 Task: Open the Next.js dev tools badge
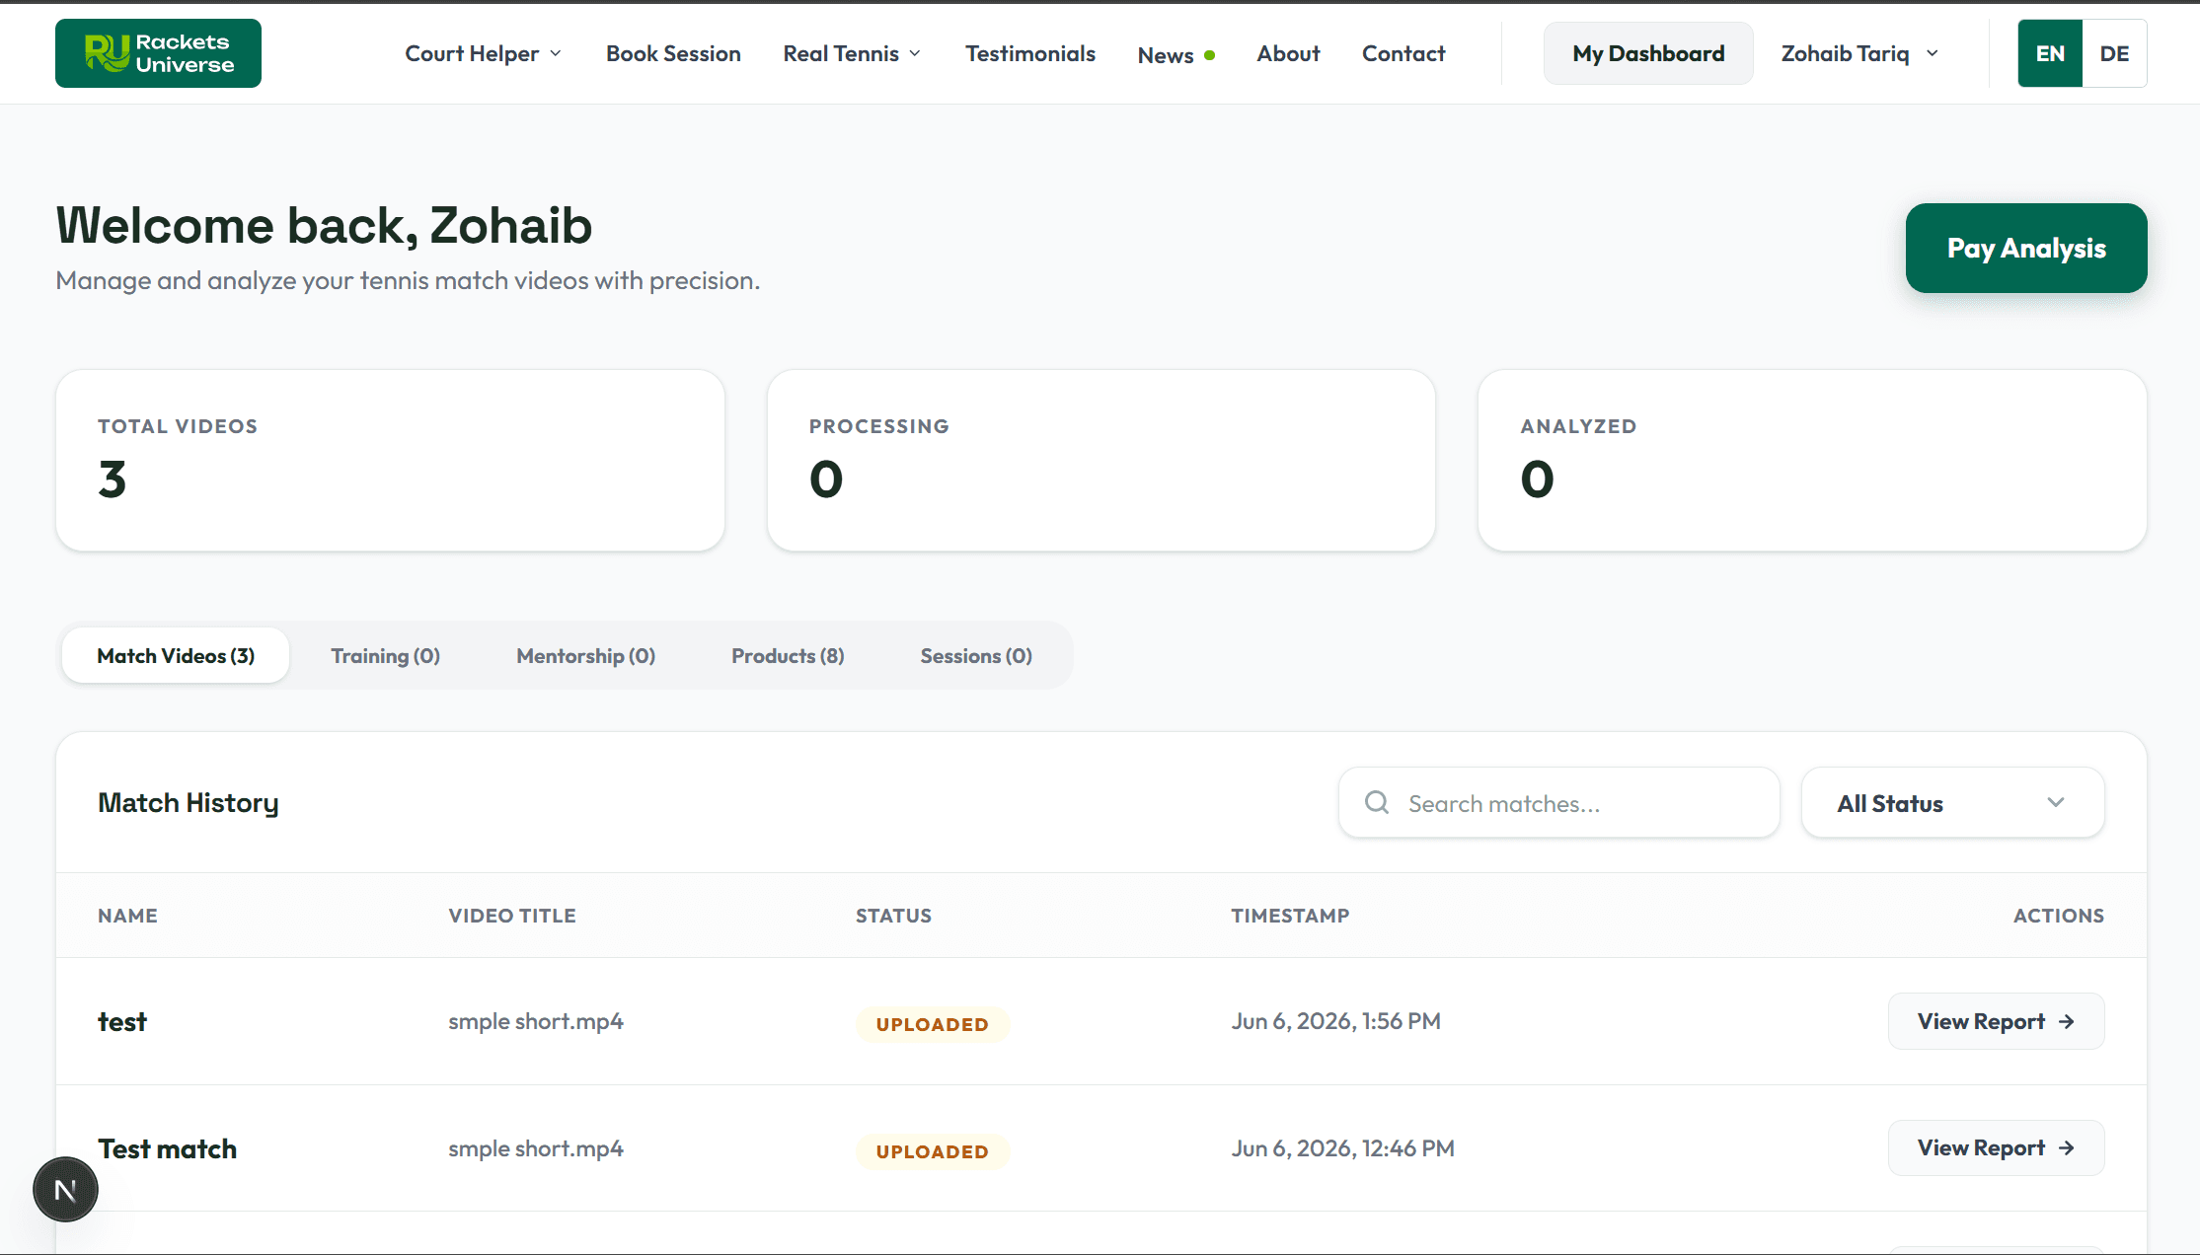[x=65, y=1190]
